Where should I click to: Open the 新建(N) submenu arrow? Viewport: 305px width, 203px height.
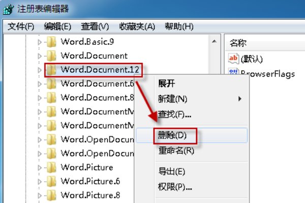pyautogui.click(x=240, y=99)
